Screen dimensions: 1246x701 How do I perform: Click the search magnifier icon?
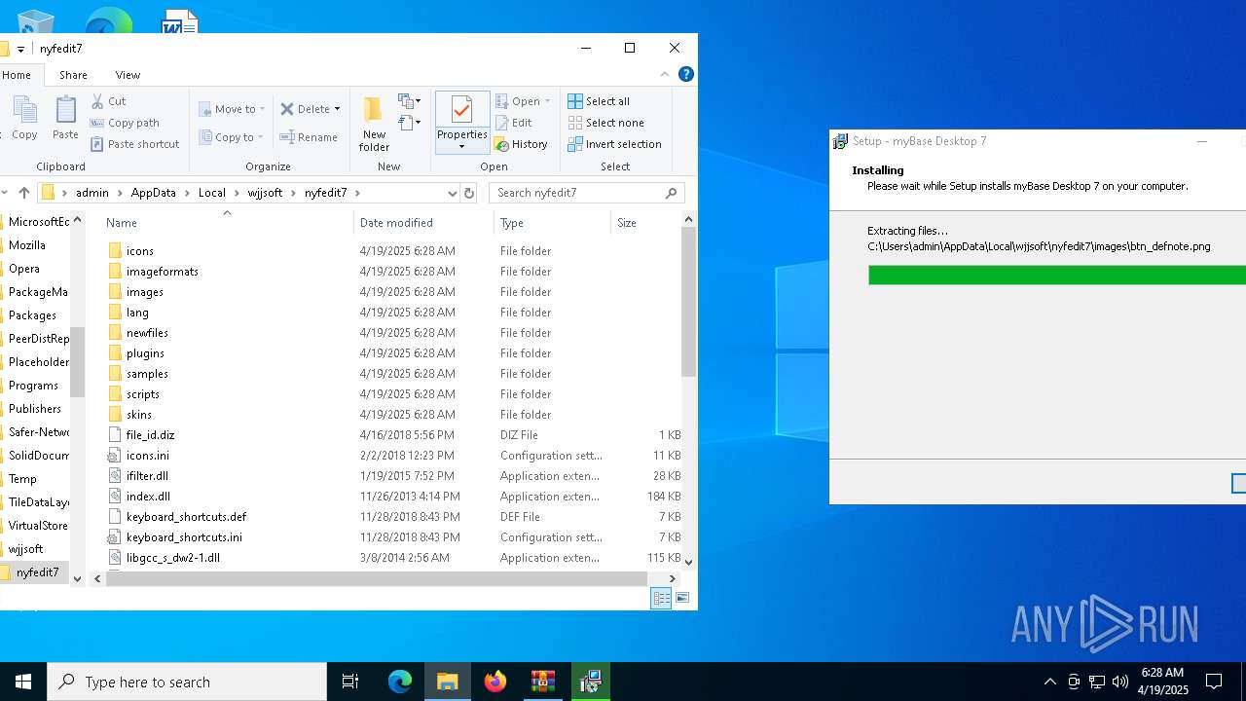click(671, 193)
